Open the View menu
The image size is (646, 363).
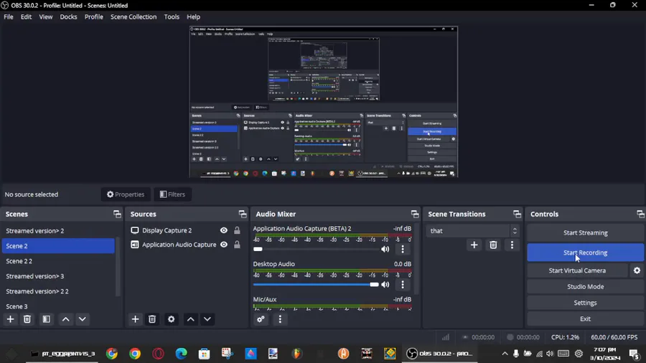(46, 17)
